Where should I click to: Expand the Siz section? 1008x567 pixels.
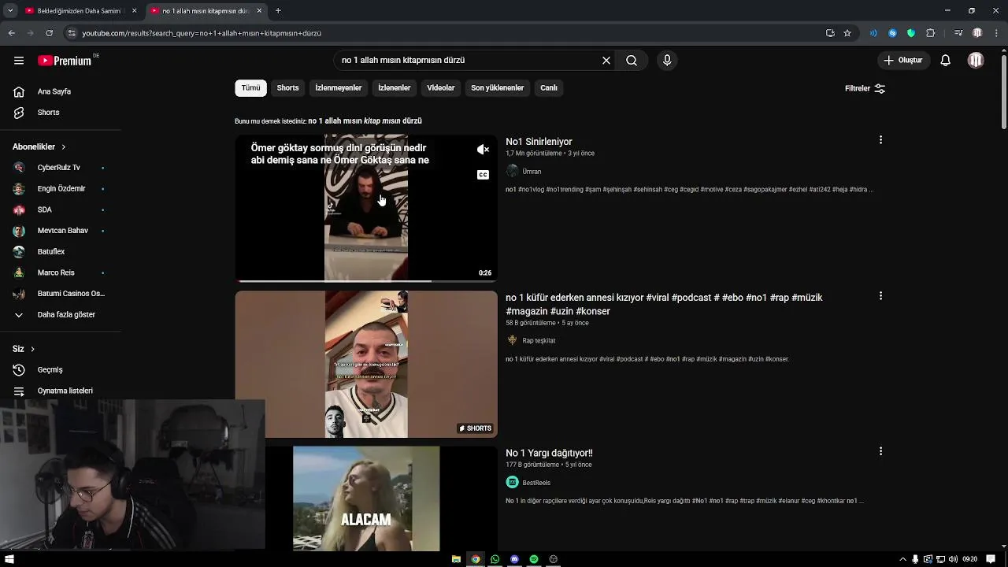click(24, 349)
